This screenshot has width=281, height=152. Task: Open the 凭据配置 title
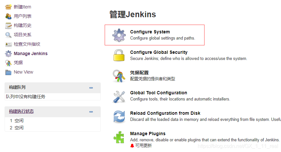pyautogui.click(x=139, y=73)
